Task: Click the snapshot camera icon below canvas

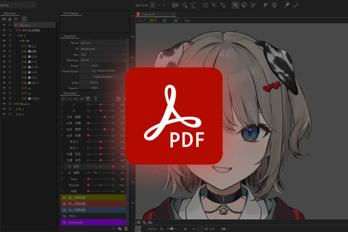Action: click(139, 222)
